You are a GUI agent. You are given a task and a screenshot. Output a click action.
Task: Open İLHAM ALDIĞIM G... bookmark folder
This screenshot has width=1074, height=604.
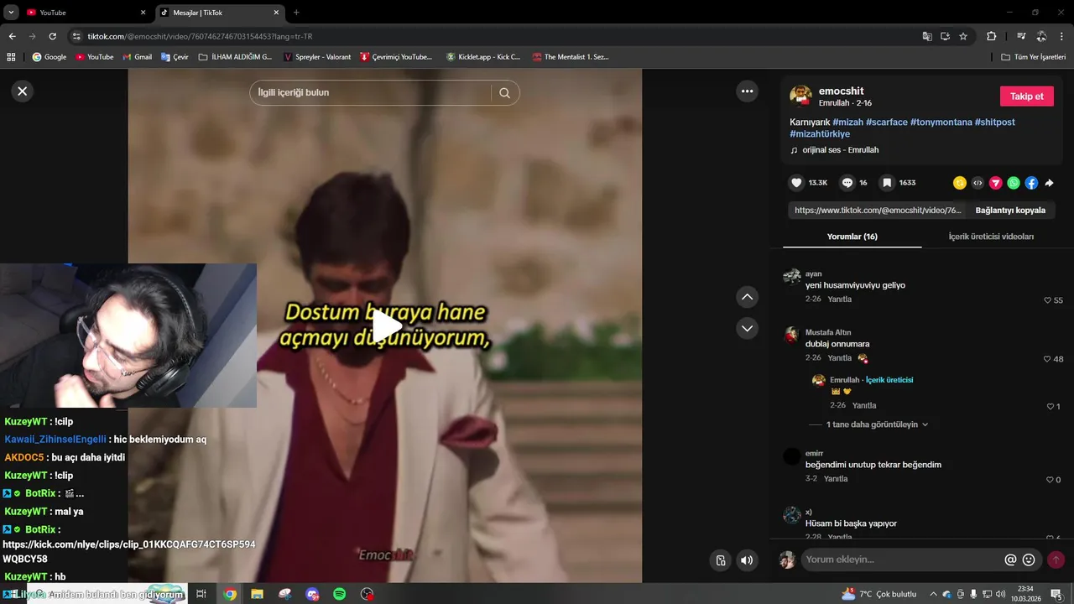coord(235,57)
